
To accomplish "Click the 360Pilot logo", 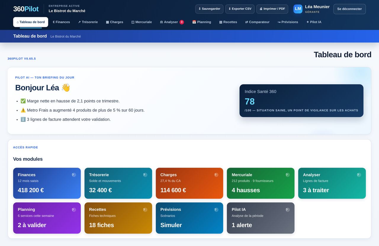I will pos(26,9).
